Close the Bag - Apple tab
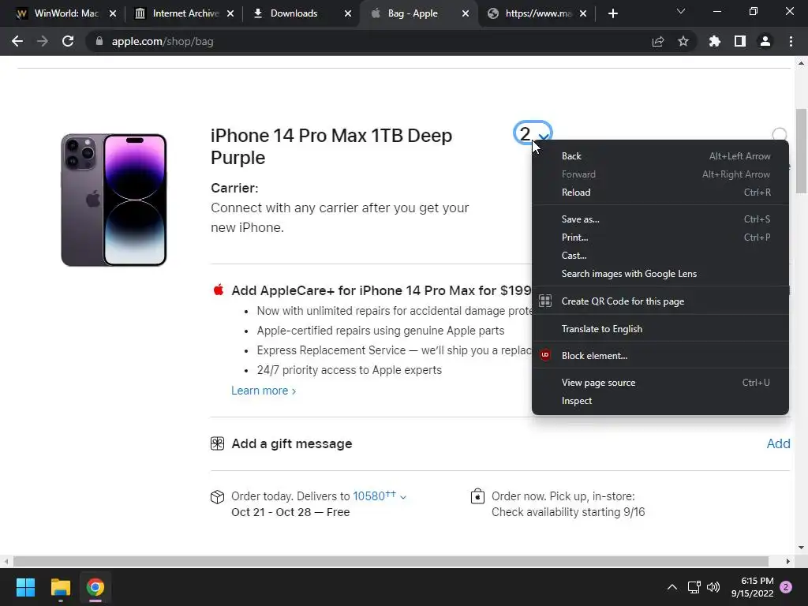The width and height of the screenshot is (808, 606). (466, 13)
